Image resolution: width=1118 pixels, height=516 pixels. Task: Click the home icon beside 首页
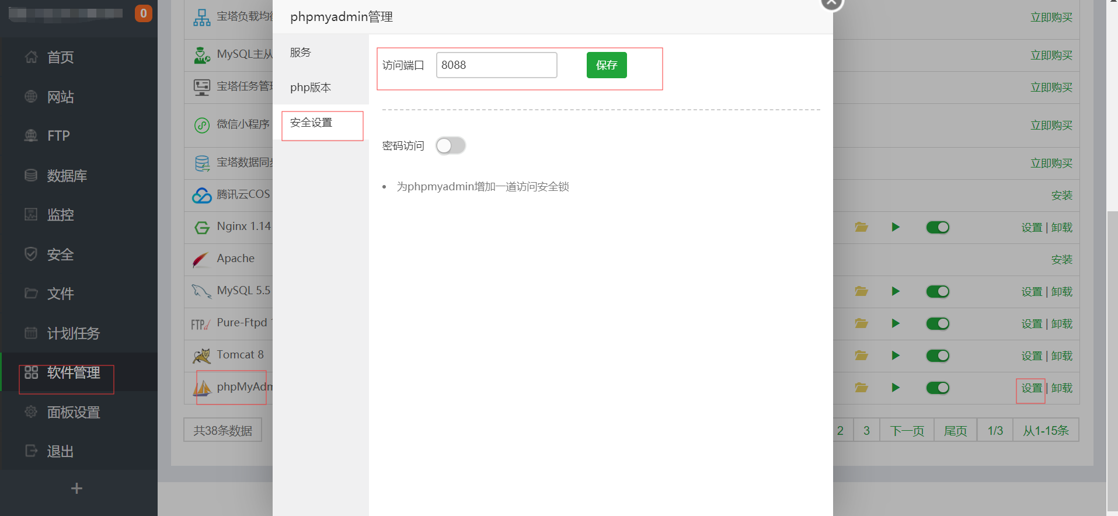31,57
